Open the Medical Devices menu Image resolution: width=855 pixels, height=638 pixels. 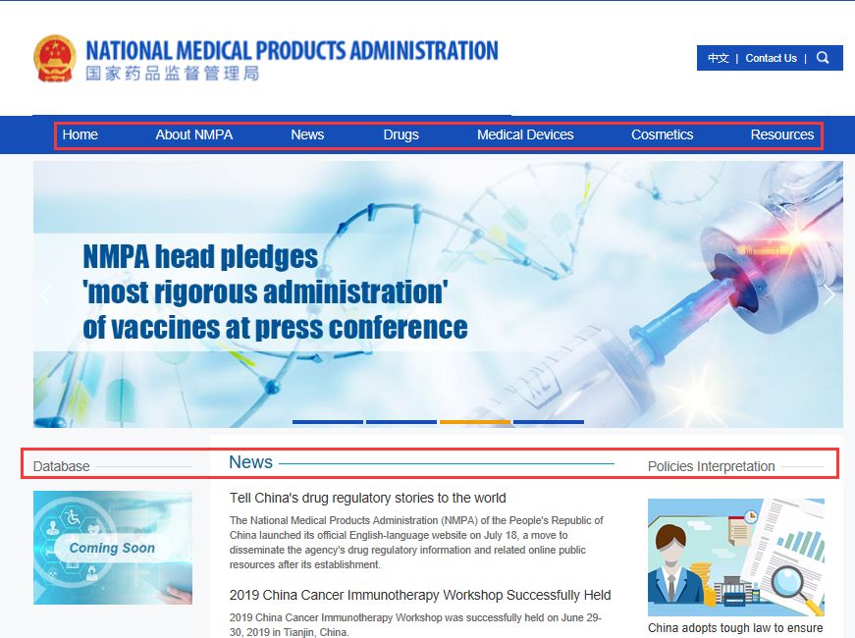525,134
